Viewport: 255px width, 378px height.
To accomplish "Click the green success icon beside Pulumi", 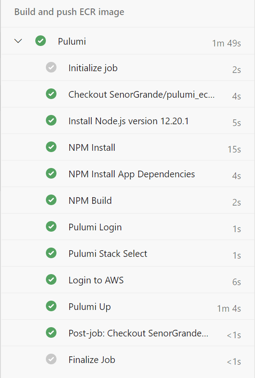I will coord(41,41).
